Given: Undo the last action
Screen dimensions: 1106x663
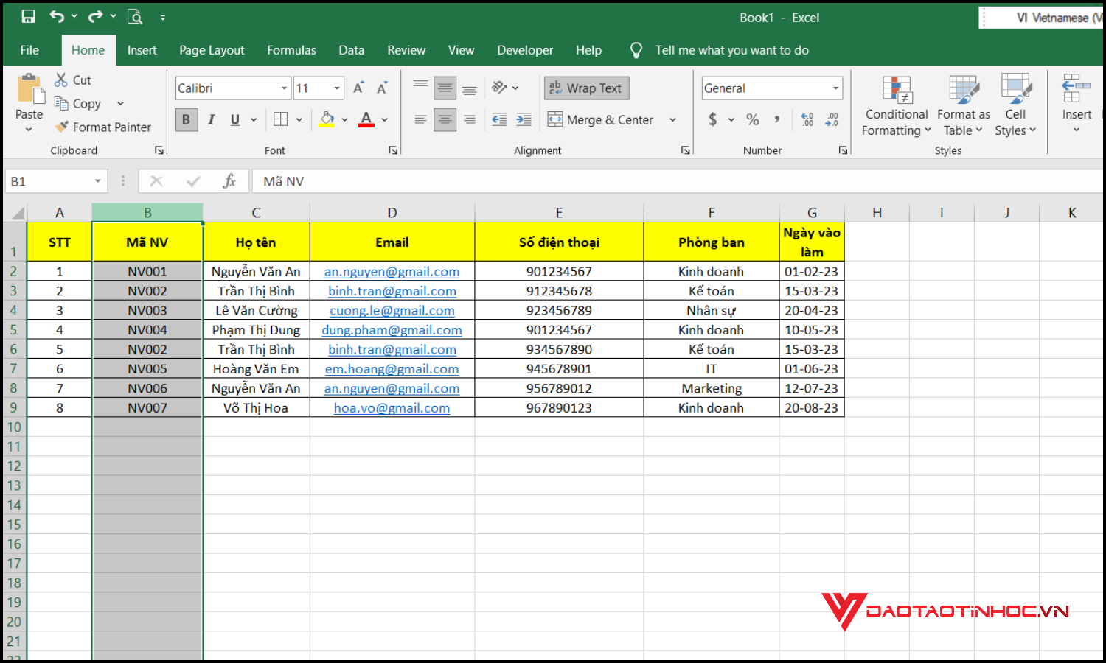Looking at the screenshot, I should click(x=57, y=16).
